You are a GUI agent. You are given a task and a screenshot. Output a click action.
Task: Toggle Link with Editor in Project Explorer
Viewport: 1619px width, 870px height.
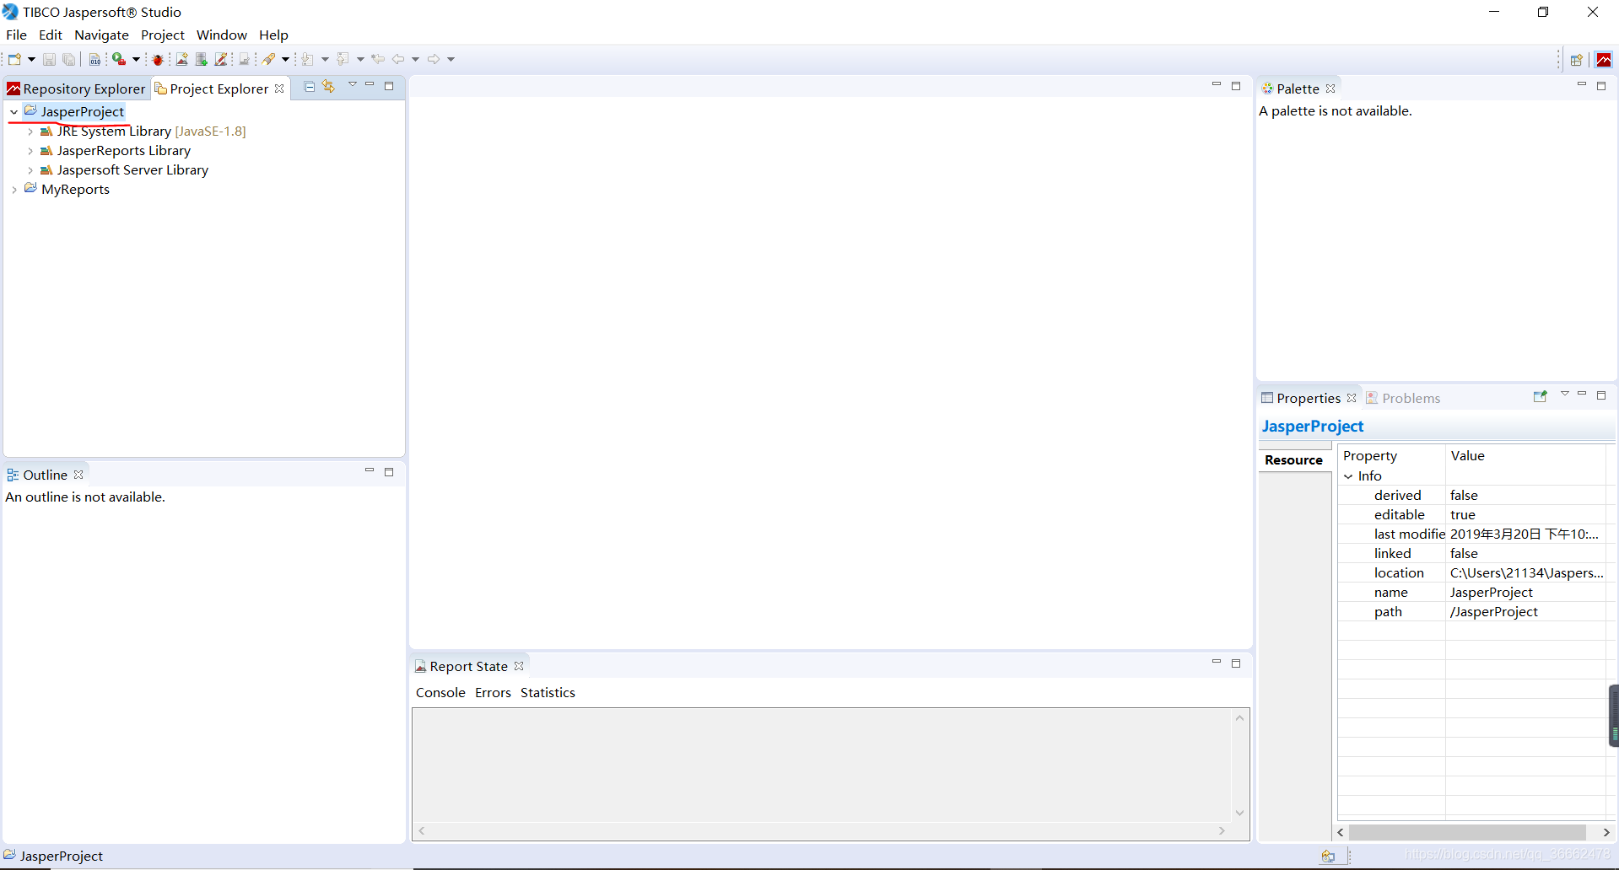click(329, 87)
